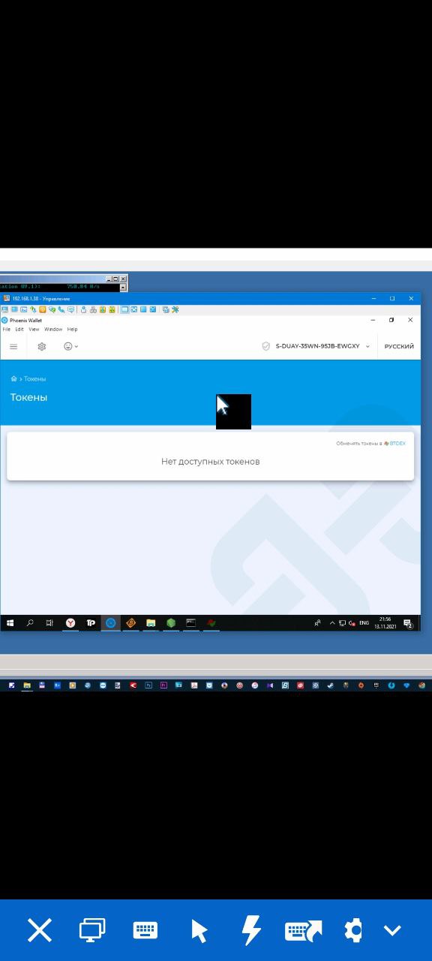Image resolution: width=432 pixels, height=961 pixels.
Task: Expand the smiley face dropdown
Action: tap(70, 346)
